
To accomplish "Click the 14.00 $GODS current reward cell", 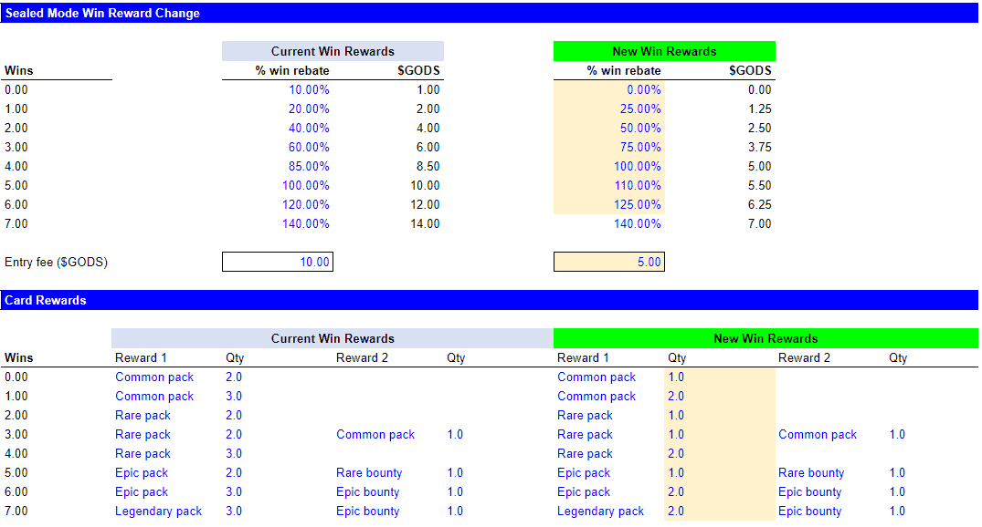I will click(424, 223).
